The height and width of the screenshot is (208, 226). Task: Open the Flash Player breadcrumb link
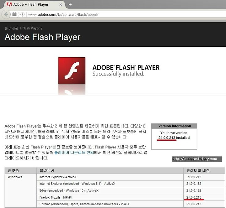click(31, 28)
